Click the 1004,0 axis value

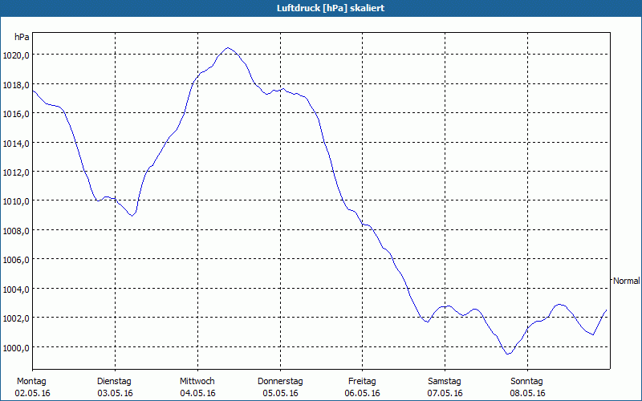(16, 290)
